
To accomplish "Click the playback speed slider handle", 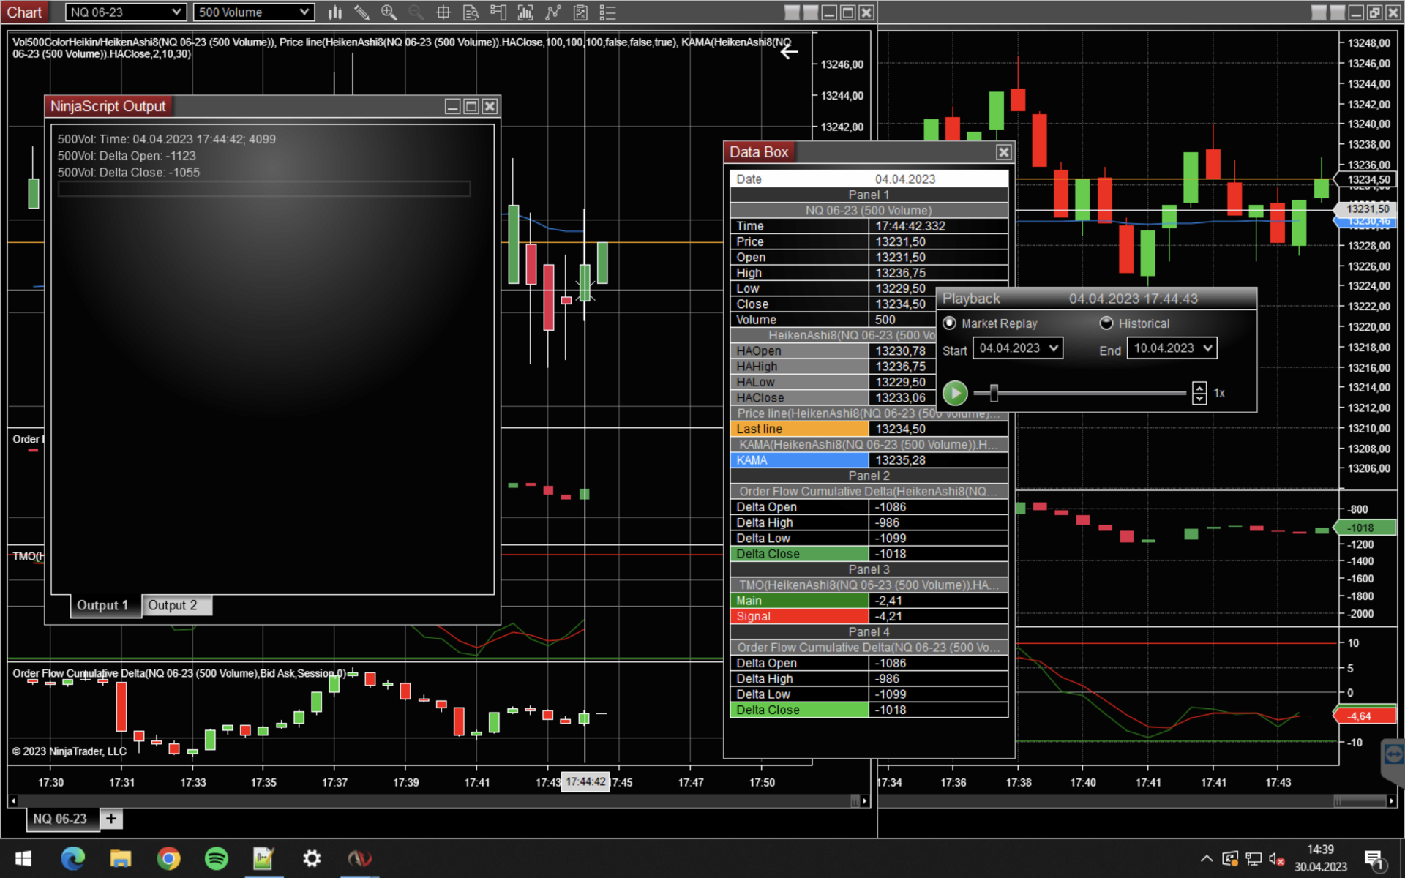I will pyautogui.click(x=994, y=393).
